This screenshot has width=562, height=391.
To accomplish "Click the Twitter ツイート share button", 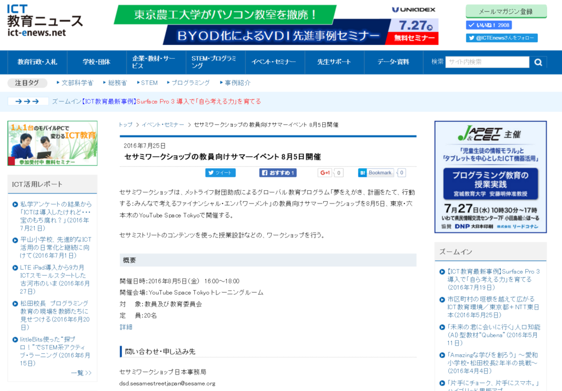I will coord(220,173).
